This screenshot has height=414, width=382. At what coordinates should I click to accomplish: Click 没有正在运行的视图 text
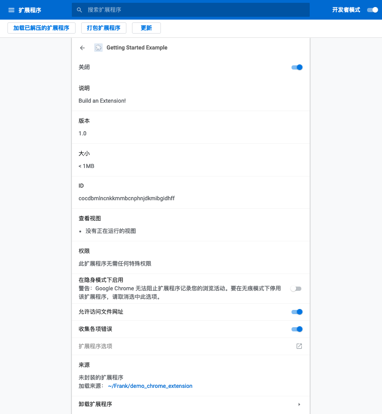[111, 231]
